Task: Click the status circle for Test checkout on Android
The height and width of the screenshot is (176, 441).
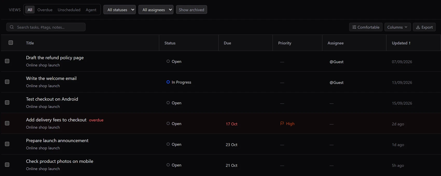Action: coord(168,103)
